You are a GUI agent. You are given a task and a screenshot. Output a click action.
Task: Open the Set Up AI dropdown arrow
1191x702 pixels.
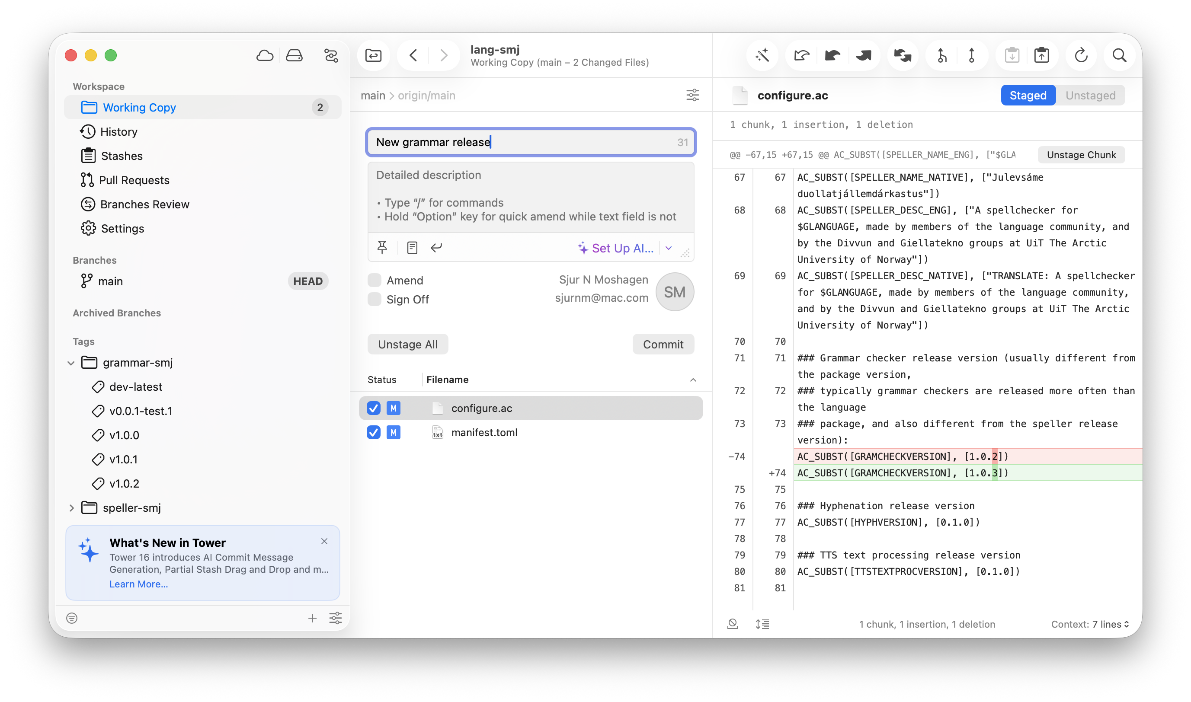(x=669, y=248)
